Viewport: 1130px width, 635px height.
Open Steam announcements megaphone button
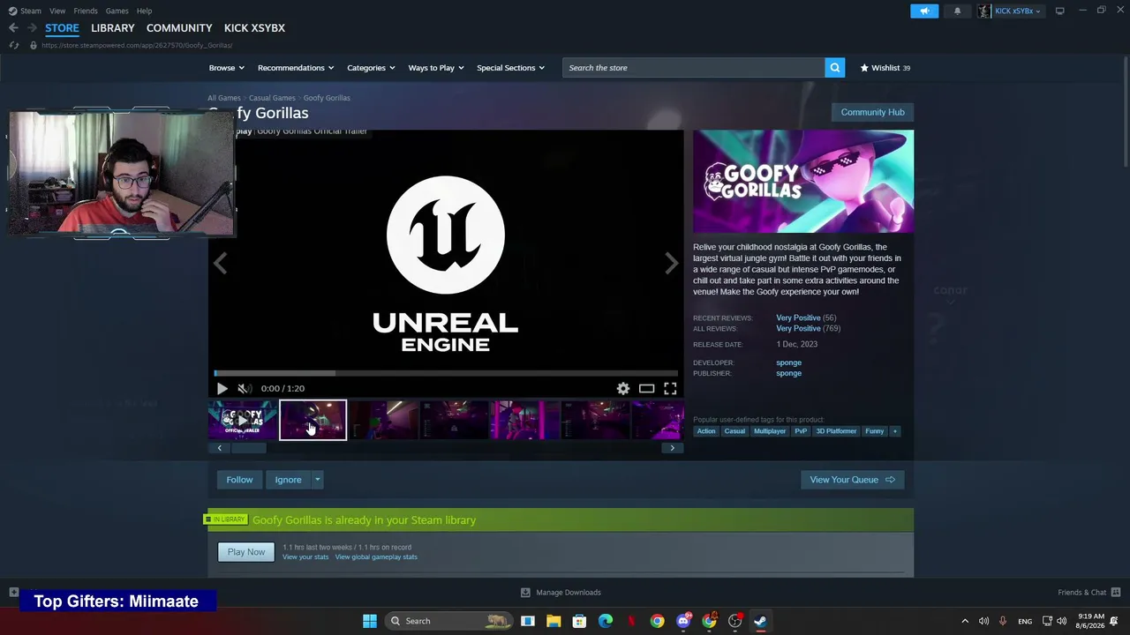924,11
